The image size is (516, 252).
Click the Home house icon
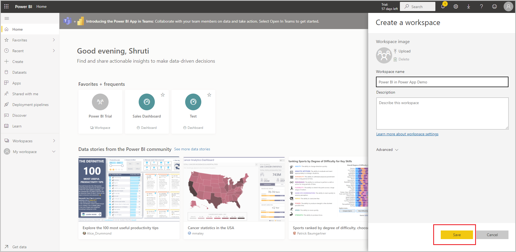(7, 29)
